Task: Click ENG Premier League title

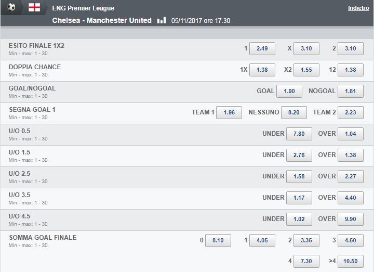Action: point(83,8)
